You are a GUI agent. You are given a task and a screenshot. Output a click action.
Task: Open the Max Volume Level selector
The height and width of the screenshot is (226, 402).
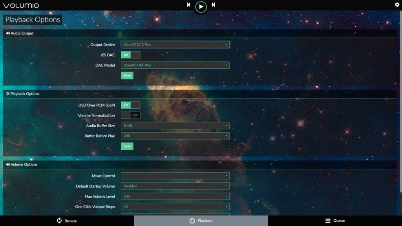(175, 196)
